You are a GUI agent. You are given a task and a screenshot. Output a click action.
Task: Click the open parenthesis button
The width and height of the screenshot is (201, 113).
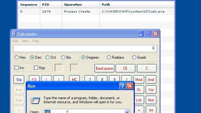point(46,78)
